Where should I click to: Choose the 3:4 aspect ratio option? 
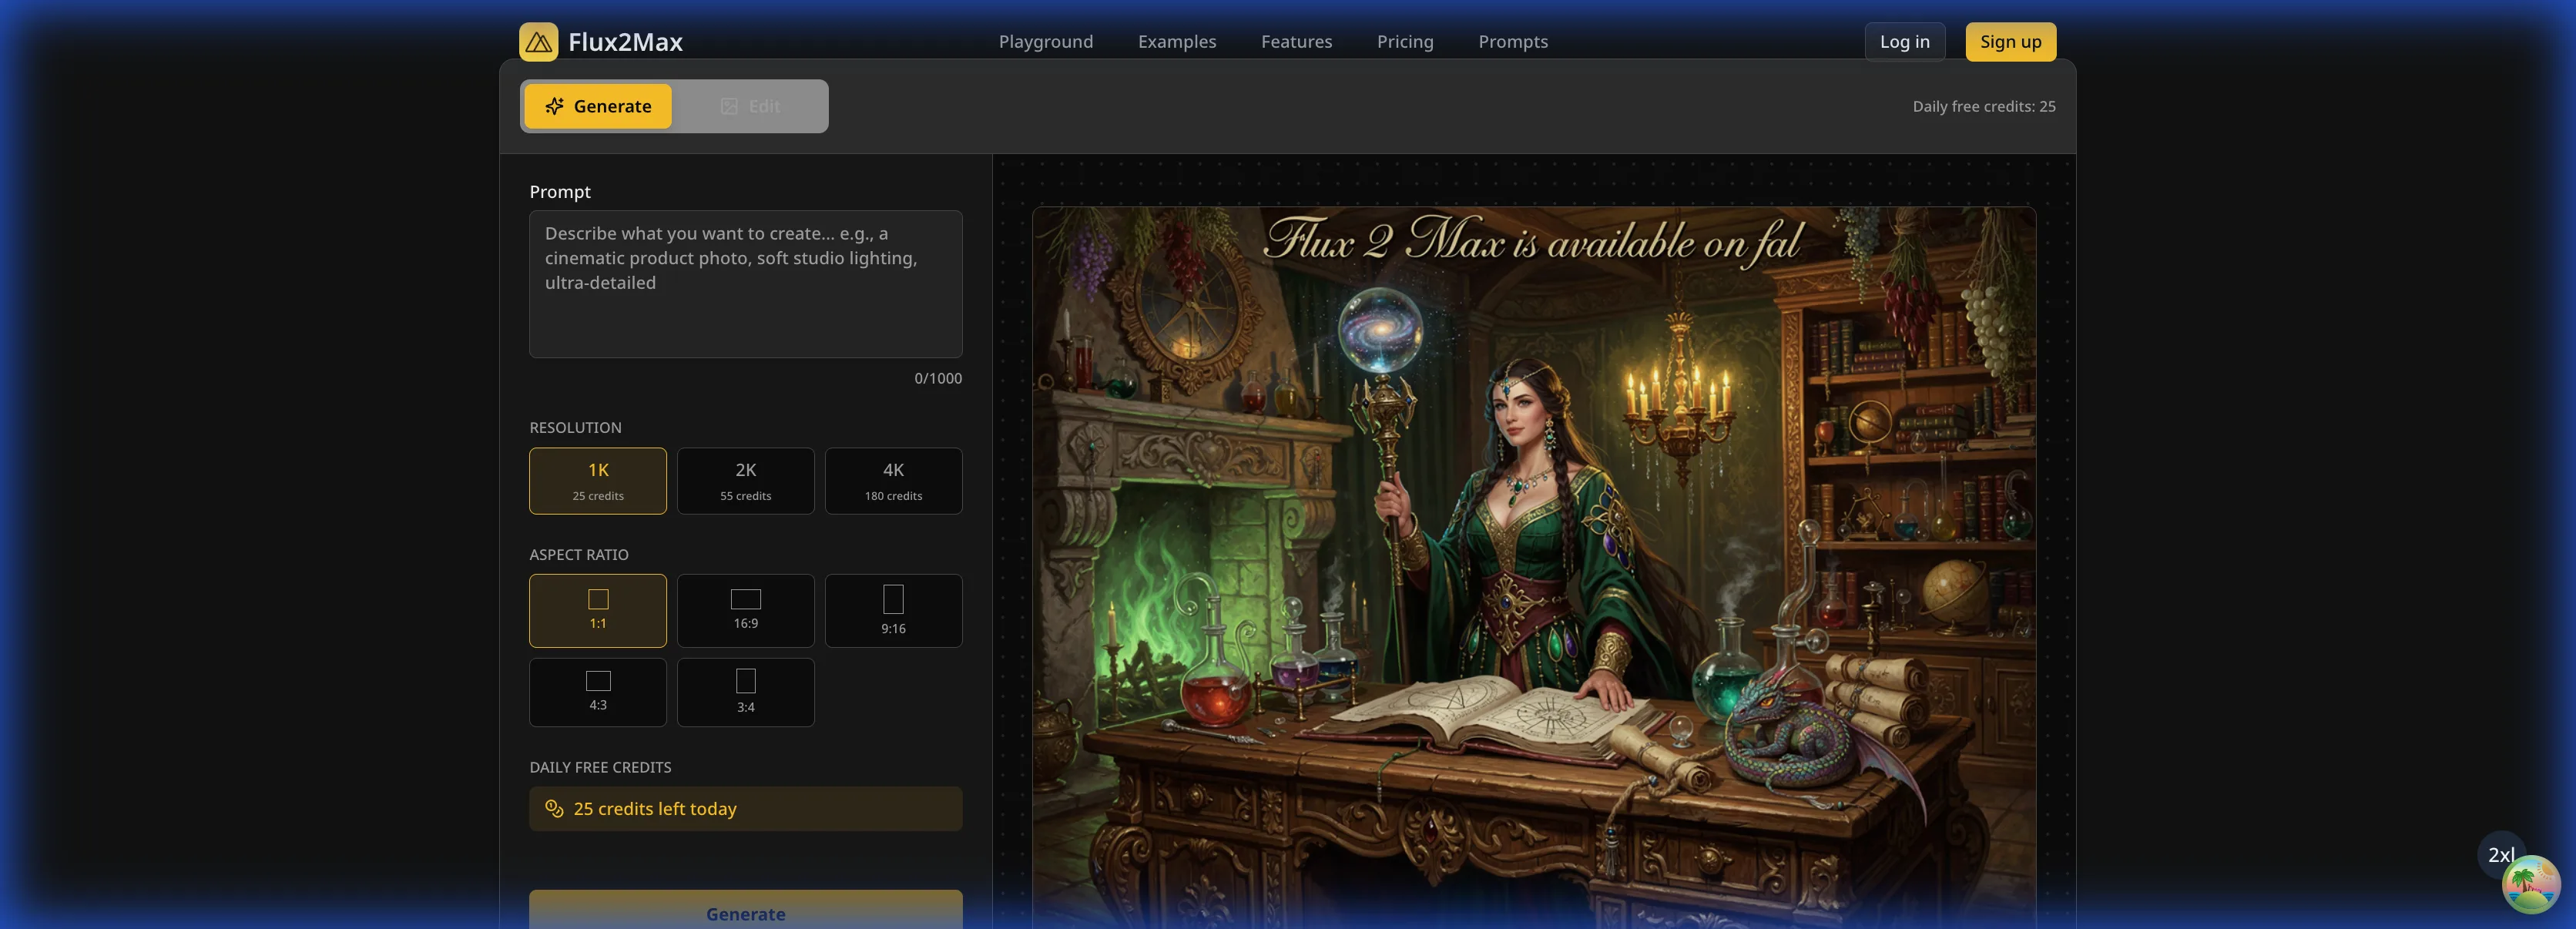(746, 692)
